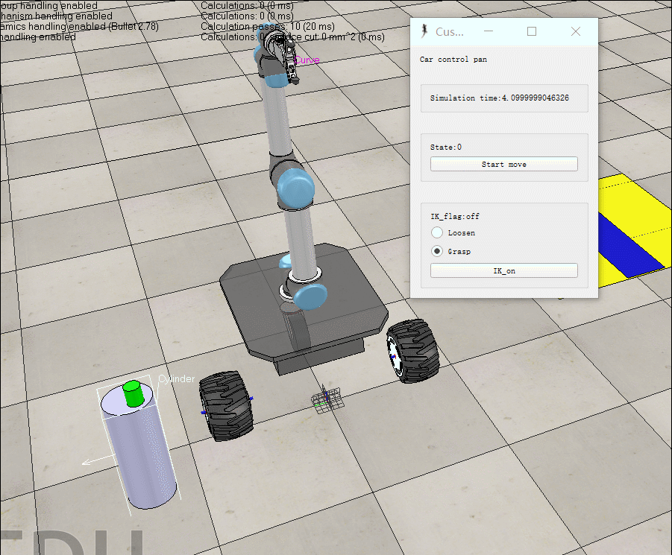
Task: Select the blue elbow joint of the arm
Action: [x=295, y=188]
